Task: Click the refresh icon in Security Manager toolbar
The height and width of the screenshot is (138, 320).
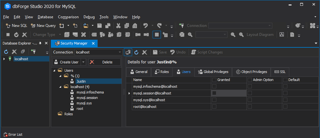Action: click(136, 52)
